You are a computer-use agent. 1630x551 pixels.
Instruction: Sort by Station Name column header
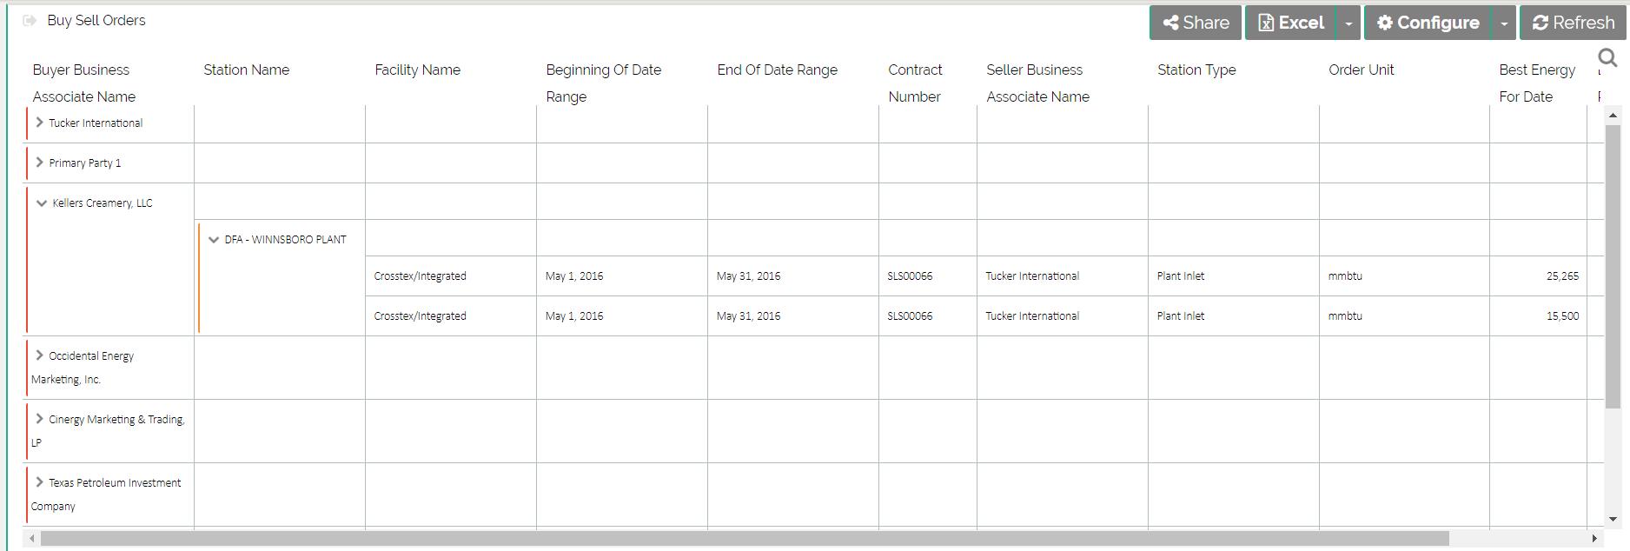pyautogui.click(x=246, y=70)
